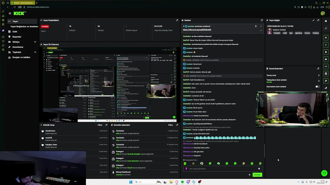Screen dimensions: 330x185
Task: Pop out the Denetim Eylemleri panel
Action: 177,125
